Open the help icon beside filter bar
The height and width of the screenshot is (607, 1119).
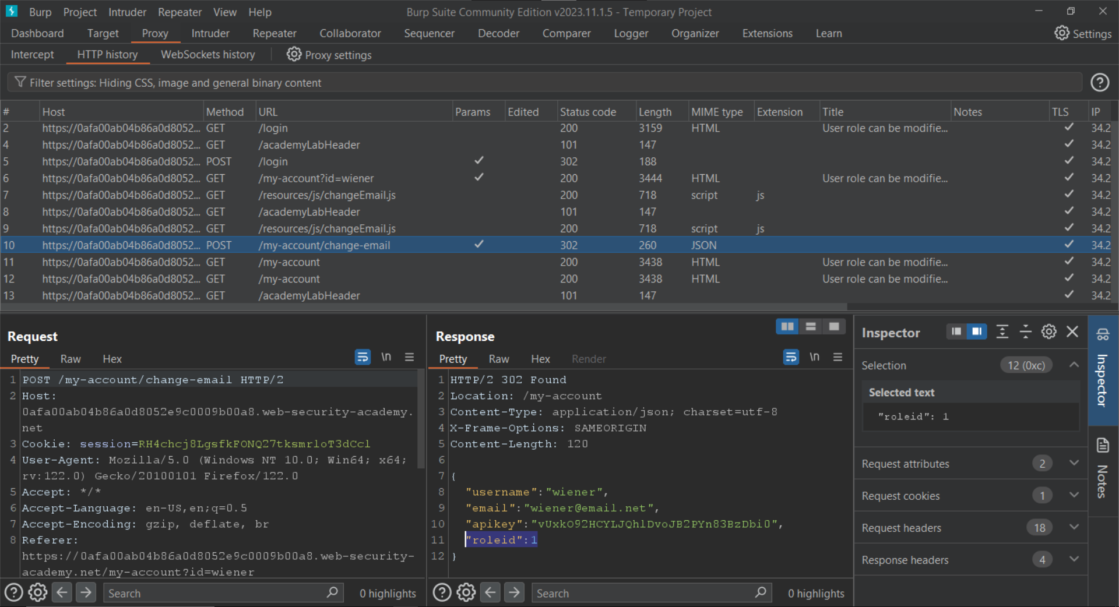coord(1099,83)
